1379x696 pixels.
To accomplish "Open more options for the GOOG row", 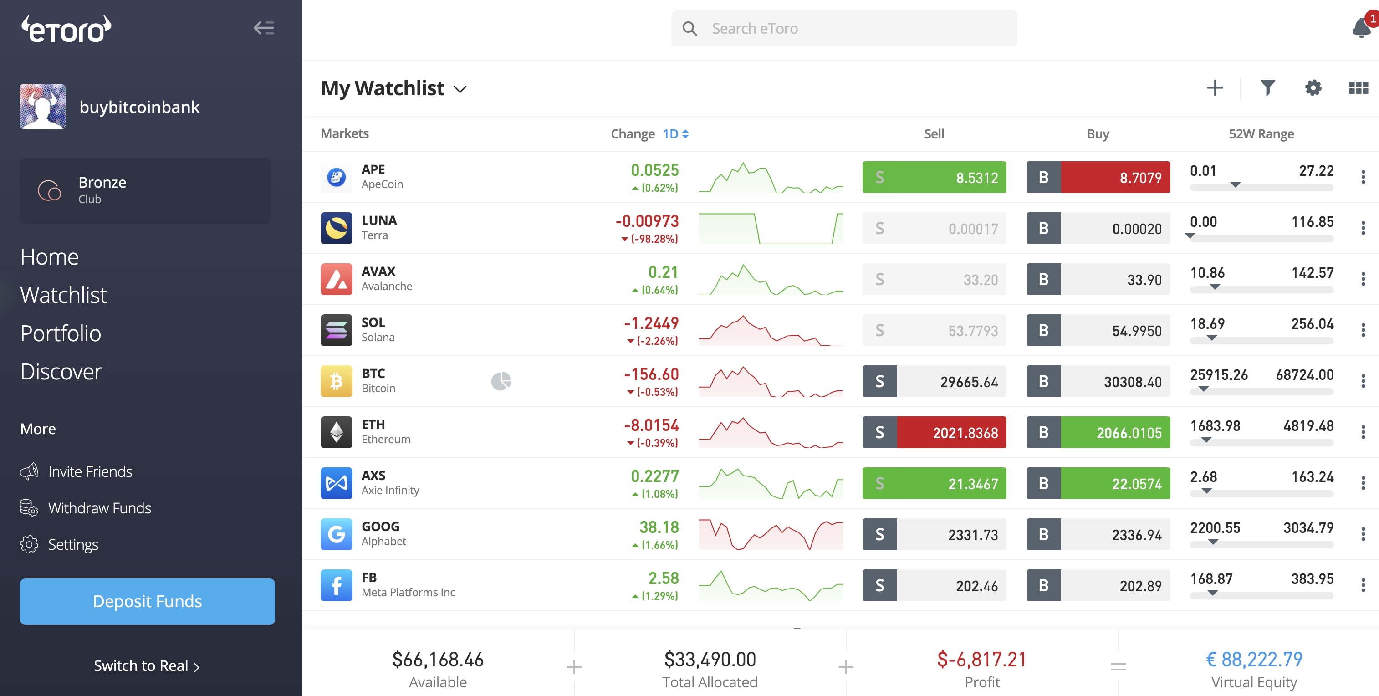I will tap(1363, 534).
